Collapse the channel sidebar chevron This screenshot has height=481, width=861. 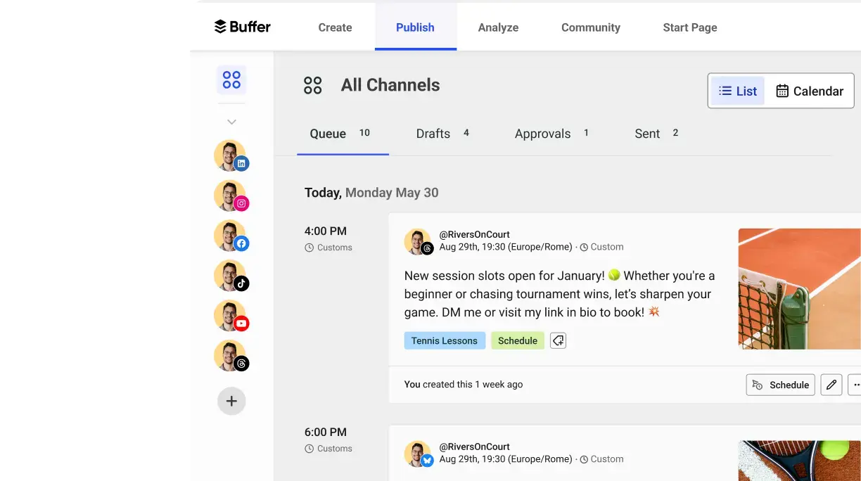[x=231, y=121]
